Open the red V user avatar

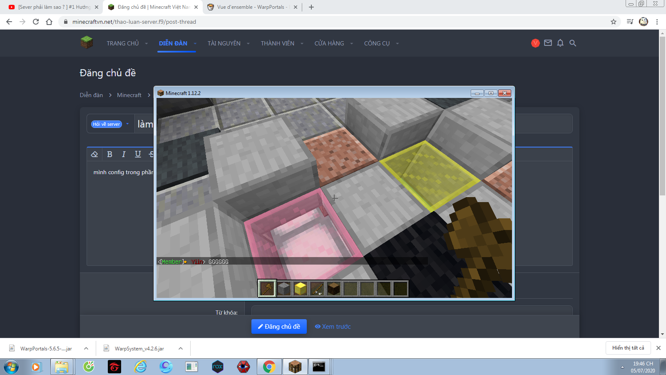[535, 43]
